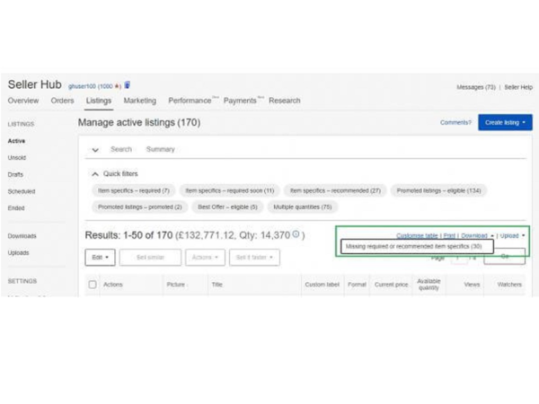Select Ended in listings sidebar

pos(16,208)
